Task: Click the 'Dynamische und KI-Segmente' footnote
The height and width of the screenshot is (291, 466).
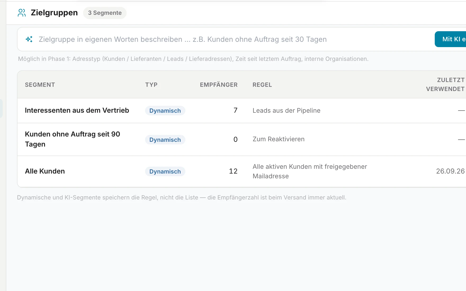Action: tap(182, 197)
